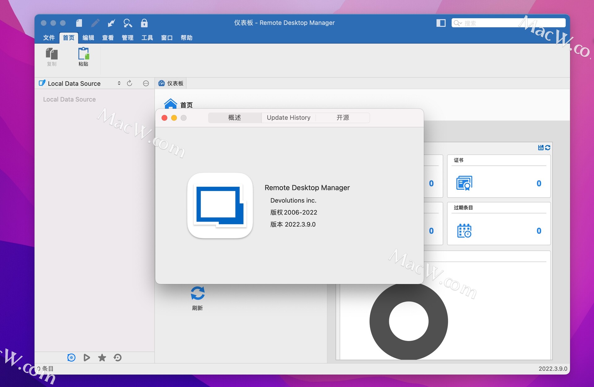Select Local Data Source tree root
The width and height of the screenshot is (594, 387).
coord(69,99)
